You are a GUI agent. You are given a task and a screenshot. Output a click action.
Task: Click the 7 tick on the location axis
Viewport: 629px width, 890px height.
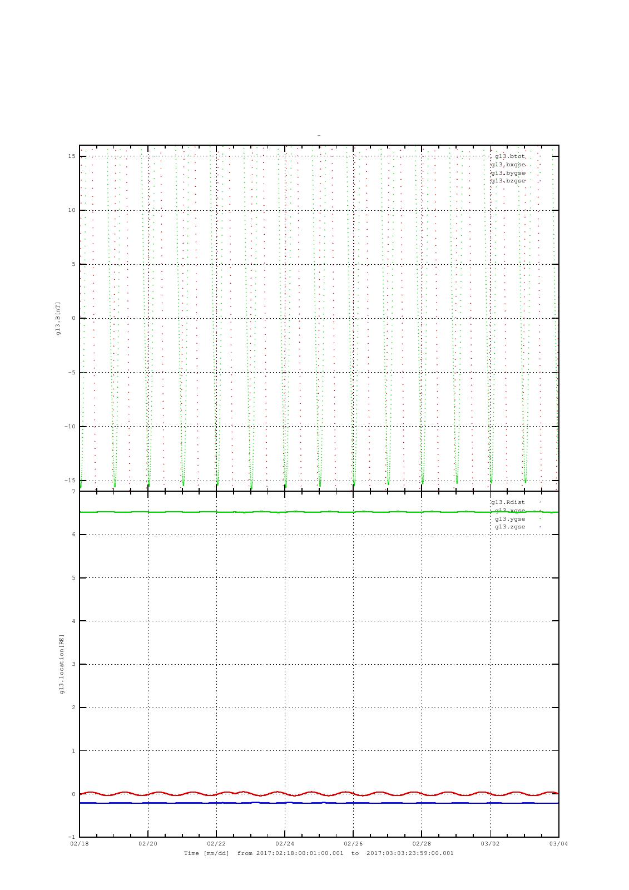pos(73,492)
